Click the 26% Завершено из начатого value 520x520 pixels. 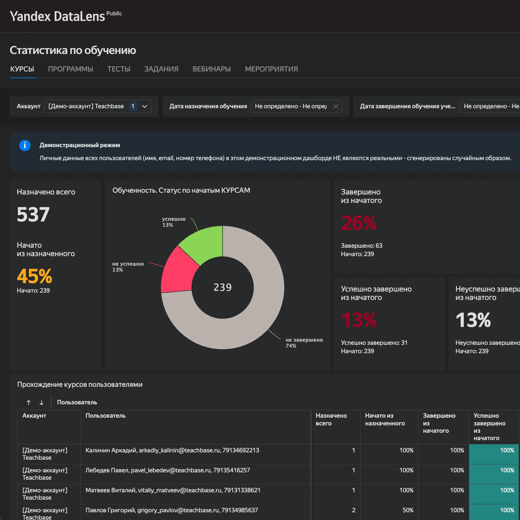click(359, 223)
